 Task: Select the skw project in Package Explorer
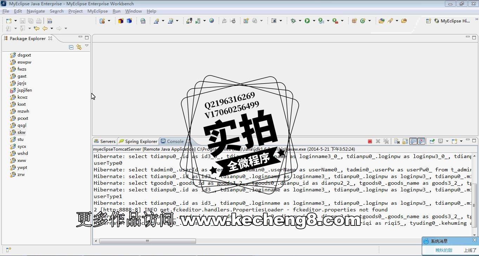tap(18, 132)
